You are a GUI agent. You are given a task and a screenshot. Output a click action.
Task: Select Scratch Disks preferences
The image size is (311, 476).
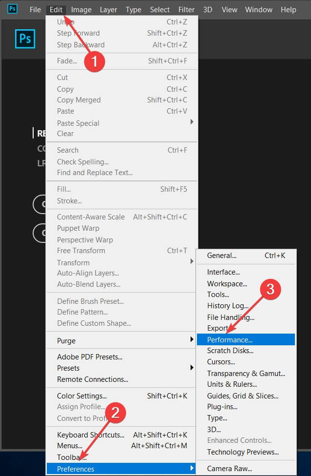point(246,351)
